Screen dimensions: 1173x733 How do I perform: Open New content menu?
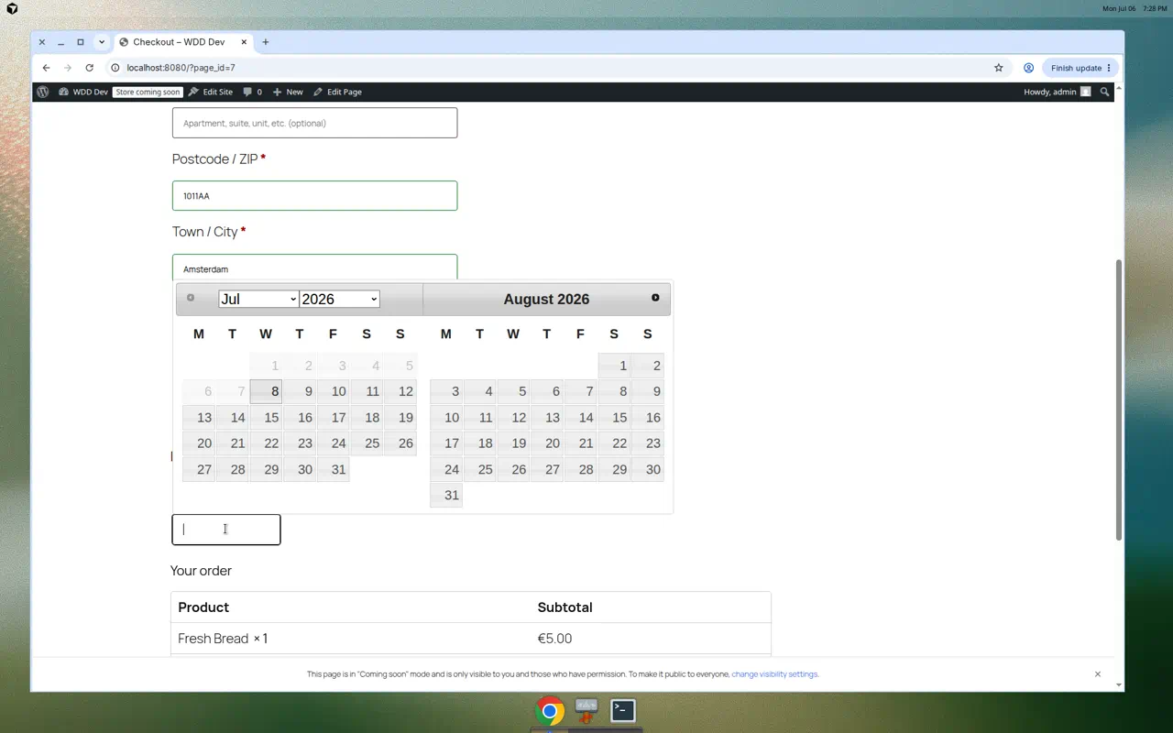(288, 92)
